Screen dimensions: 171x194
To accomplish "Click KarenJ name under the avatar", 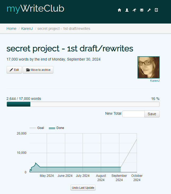I will pyautogui.click(x=155, y=81).
